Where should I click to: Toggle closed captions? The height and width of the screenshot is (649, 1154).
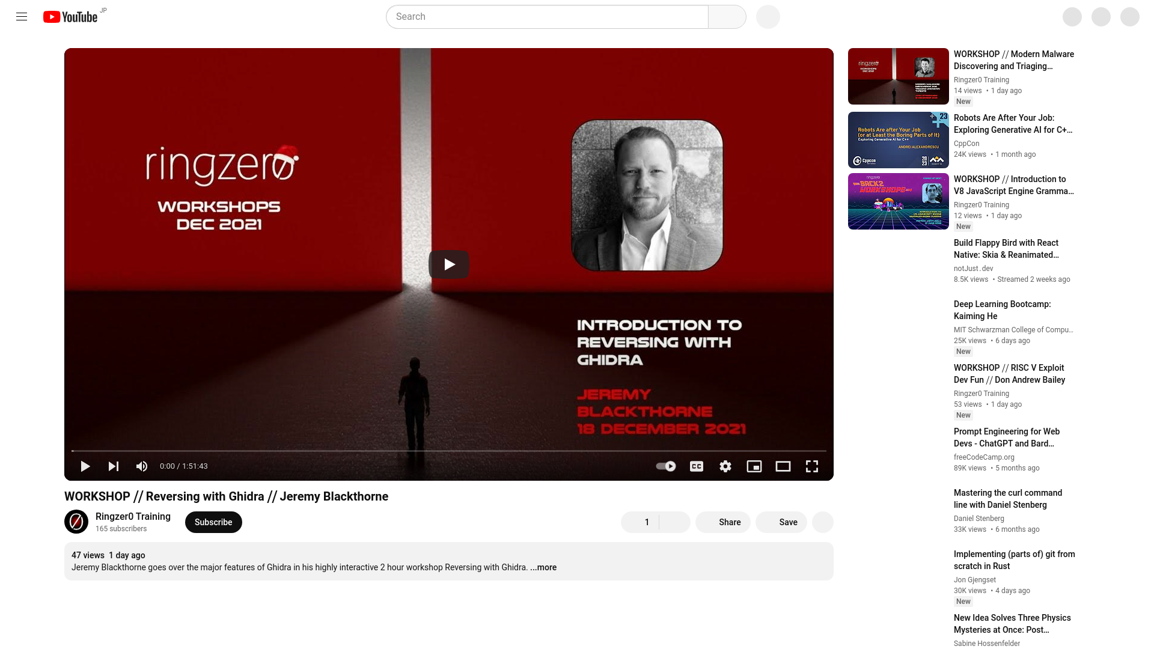coord(697,466)
